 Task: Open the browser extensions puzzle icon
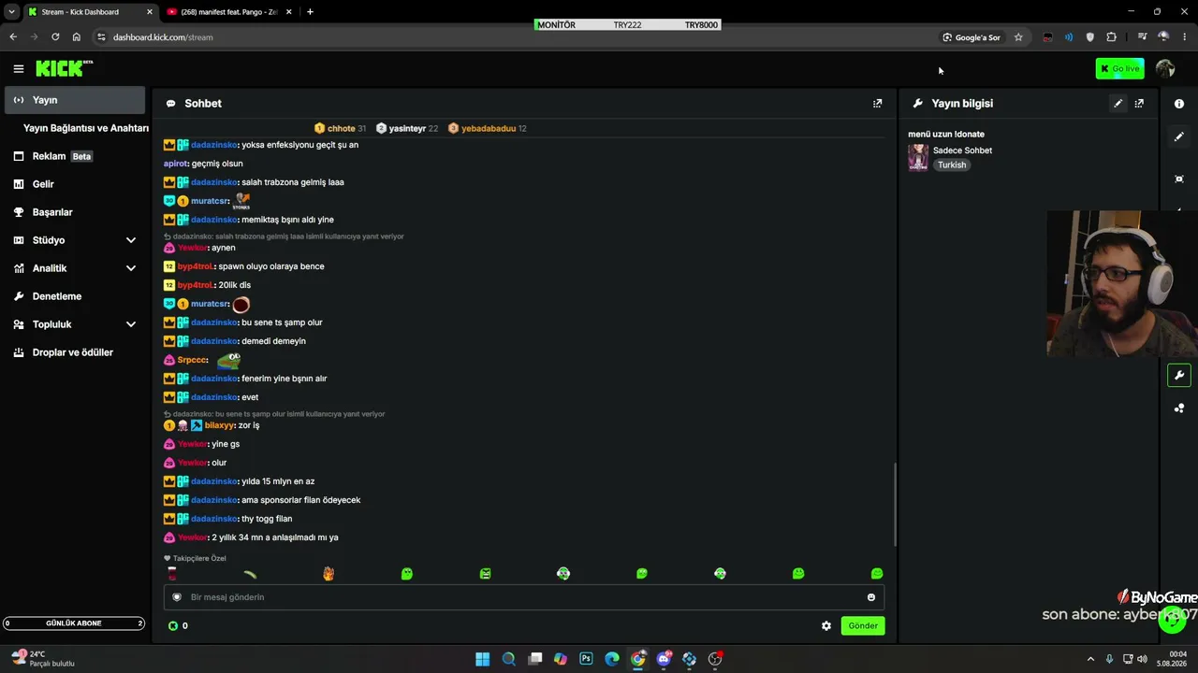(x=1111, y=37)
